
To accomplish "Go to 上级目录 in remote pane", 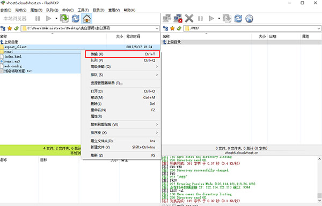I will [172, 42].
